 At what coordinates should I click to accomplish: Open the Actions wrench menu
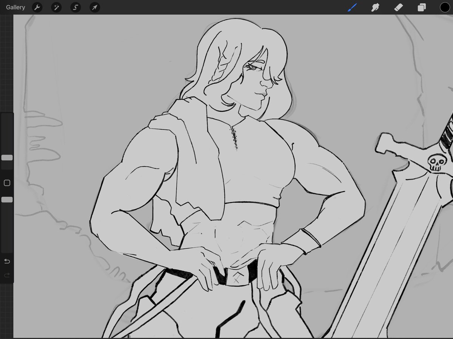coord(37,7)
